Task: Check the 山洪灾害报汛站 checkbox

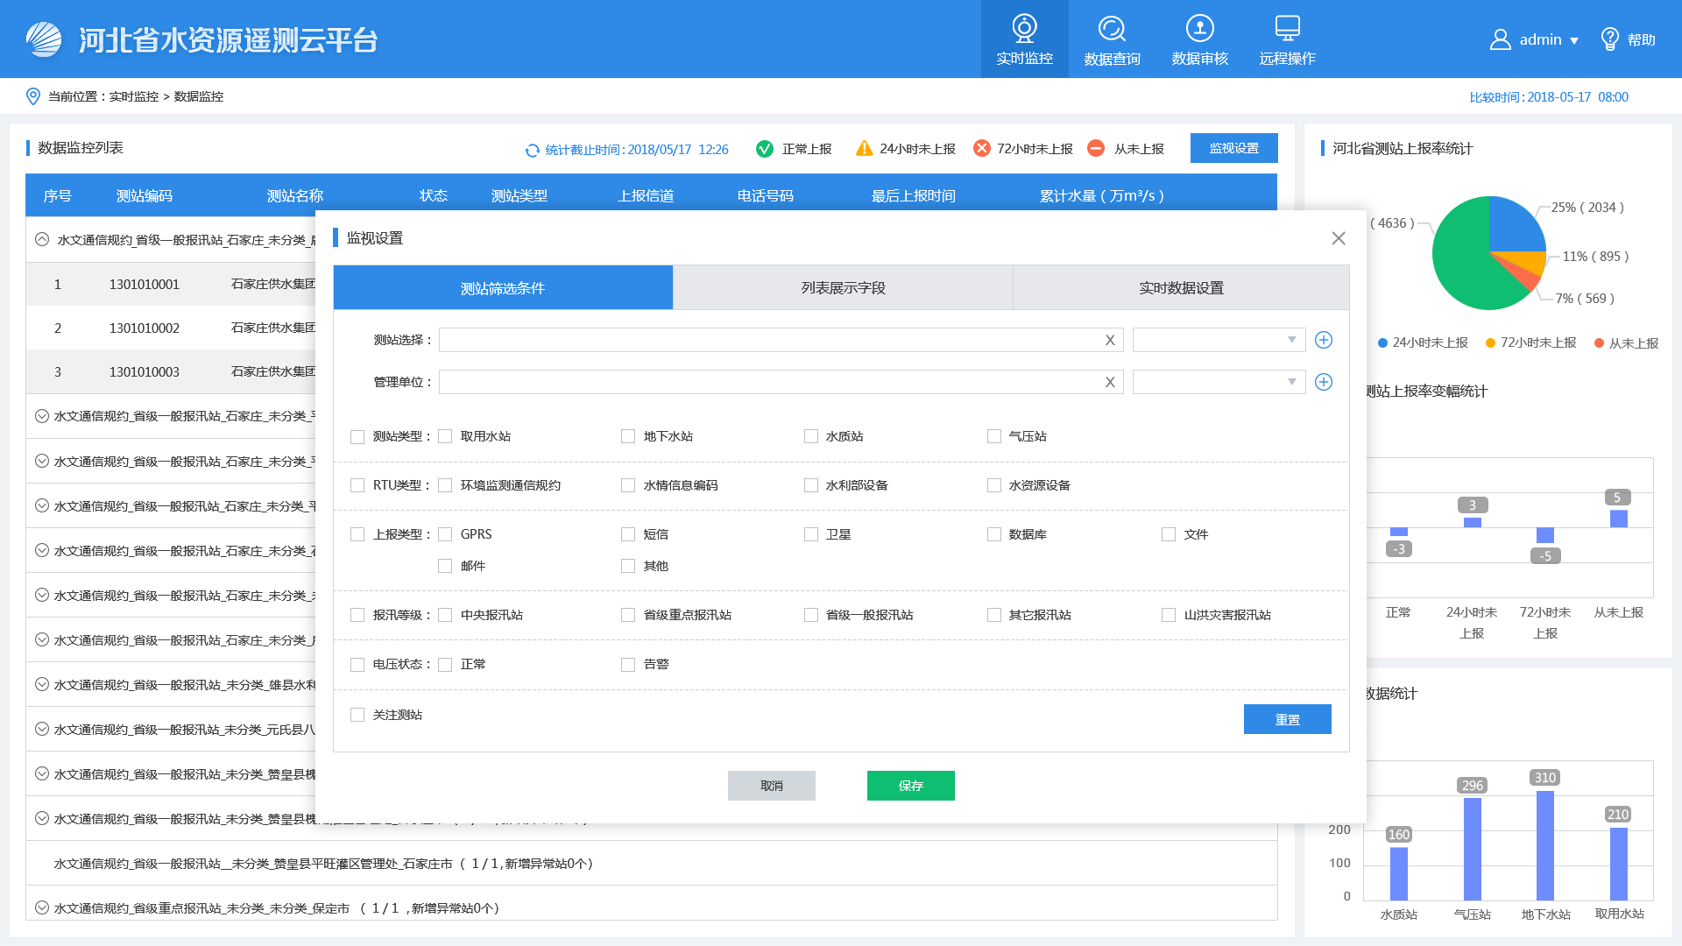Action: coord(1169,615)
